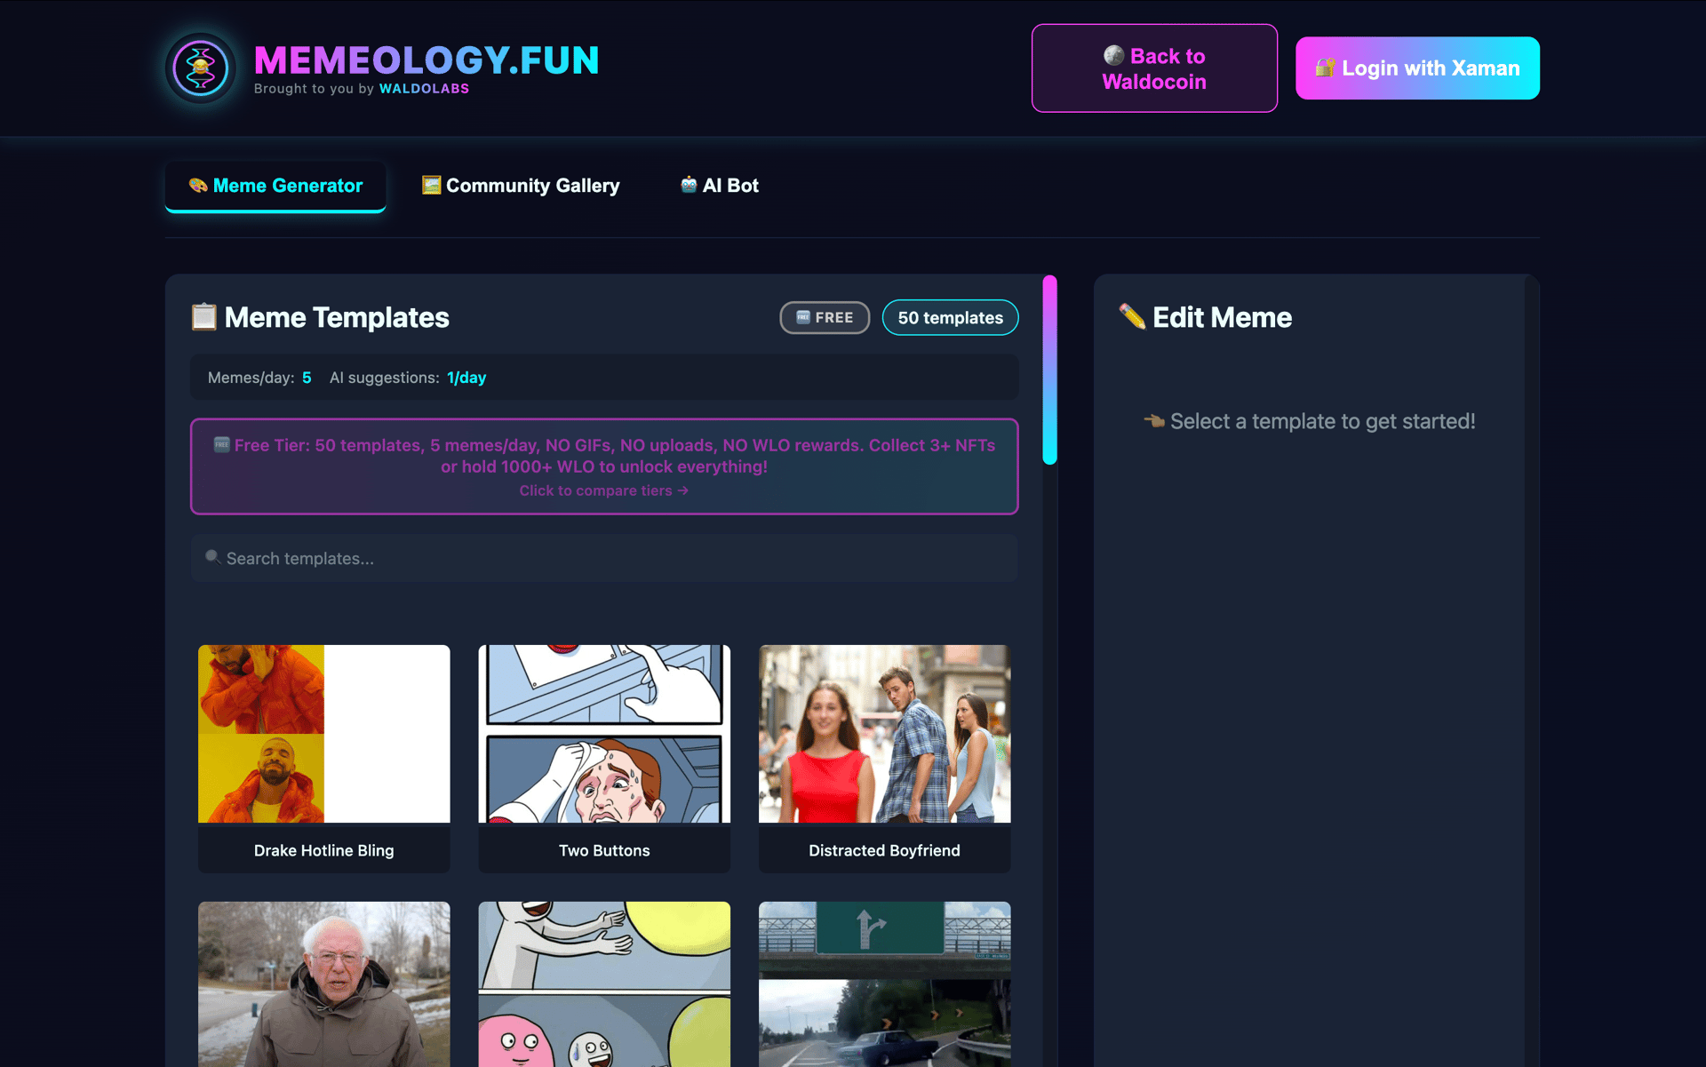
Task: Click the pencil icon beside Edit Meme
Action: point(1132,316)
